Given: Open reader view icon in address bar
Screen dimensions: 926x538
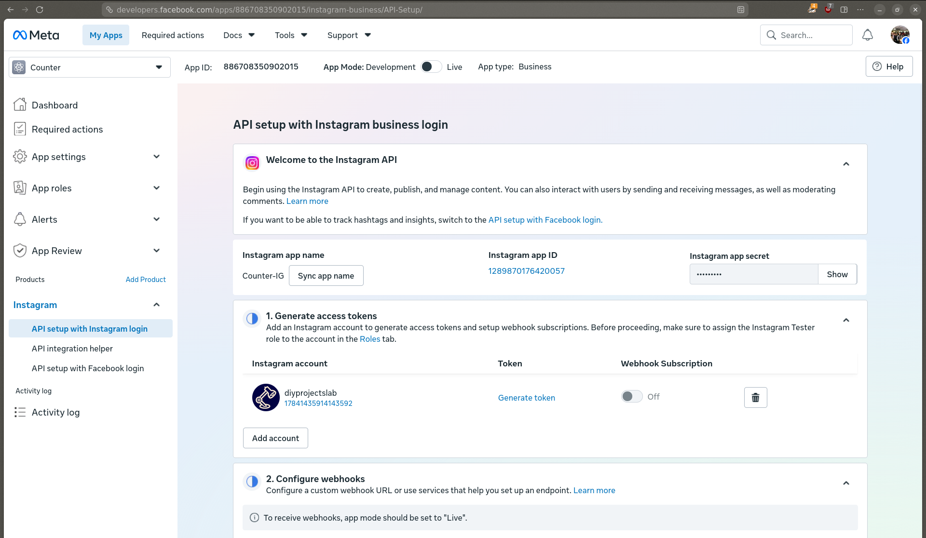Looking at the screenshot, I should (740, 10).
